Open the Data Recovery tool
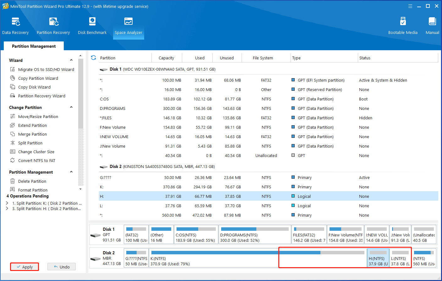442x281 pixels. point(15,26)
